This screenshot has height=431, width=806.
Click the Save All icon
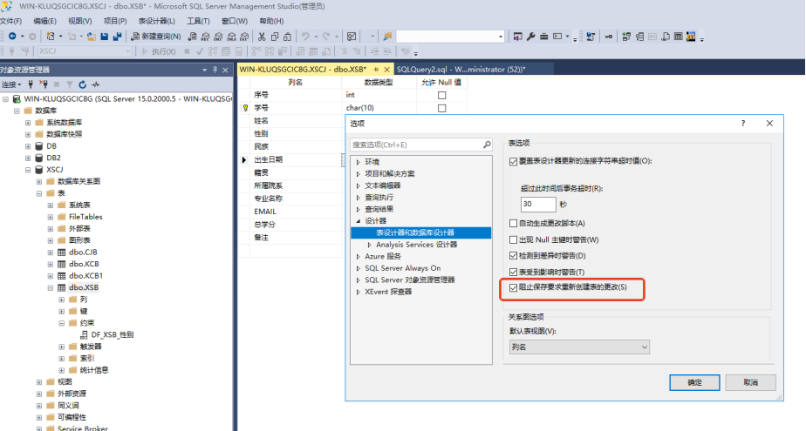117,37
